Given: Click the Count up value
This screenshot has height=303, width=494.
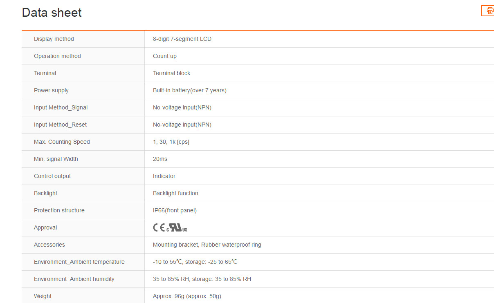Looking at the screenshot, I should 165,56.
